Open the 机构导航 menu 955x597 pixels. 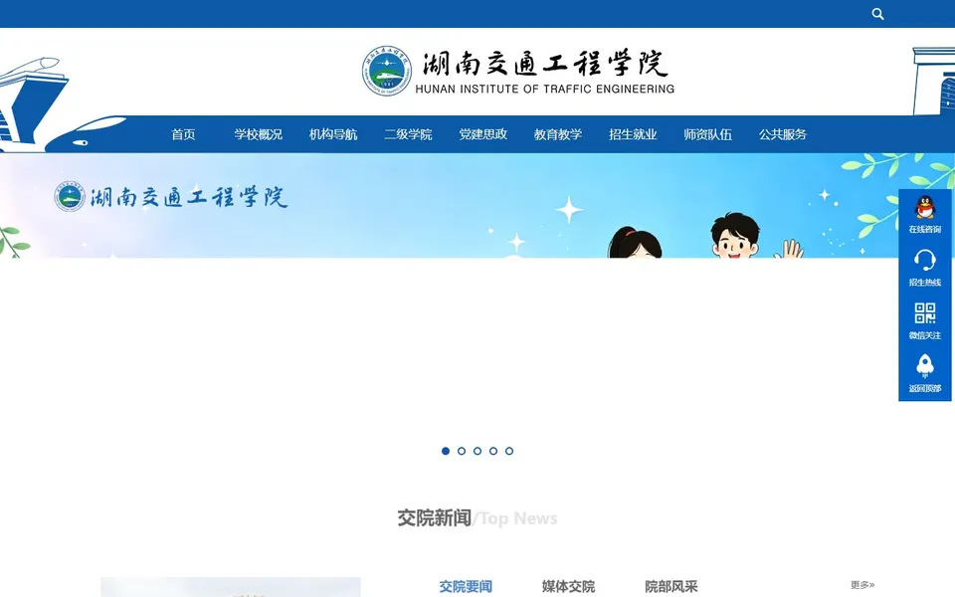pyautogui.click(x=333, y=134)
